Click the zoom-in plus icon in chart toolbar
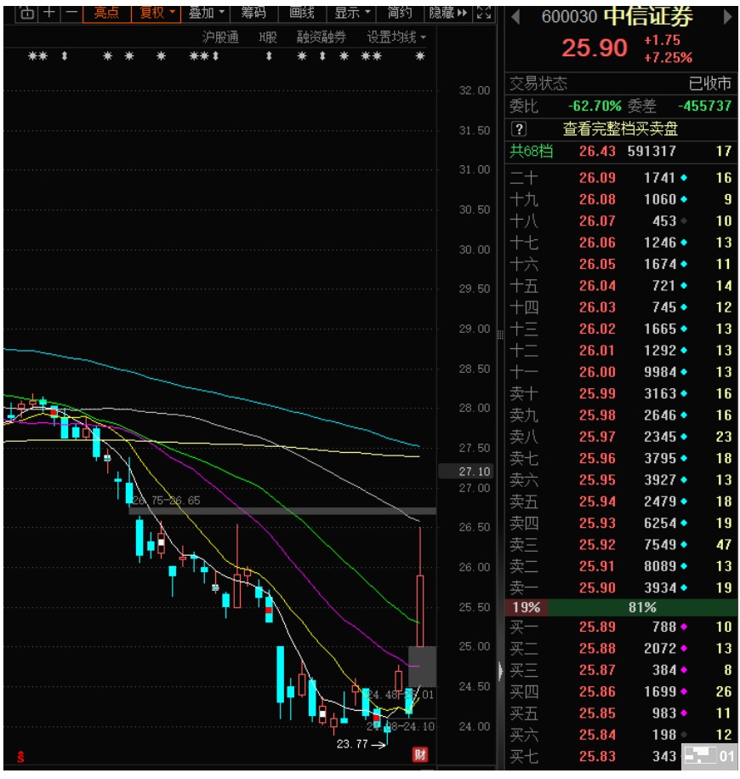 pos(49,13)
